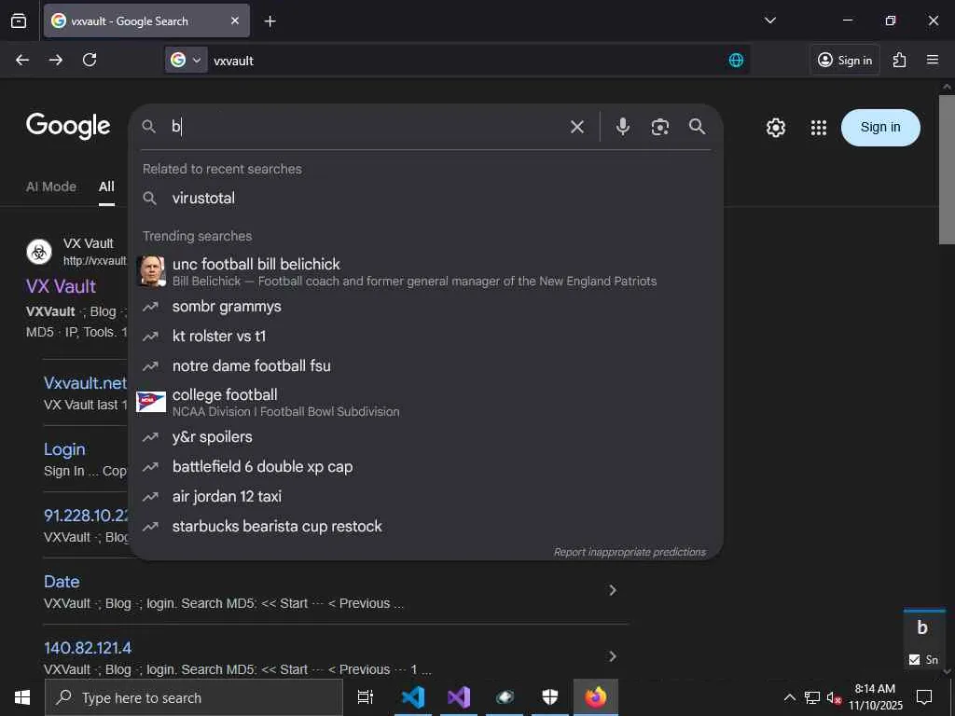Open the Google search engine selector dropdown

tap(187, 60)
